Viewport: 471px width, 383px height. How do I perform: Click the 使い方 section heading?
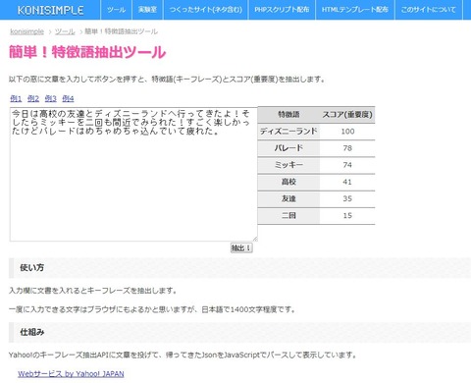(x=31, y=267)
